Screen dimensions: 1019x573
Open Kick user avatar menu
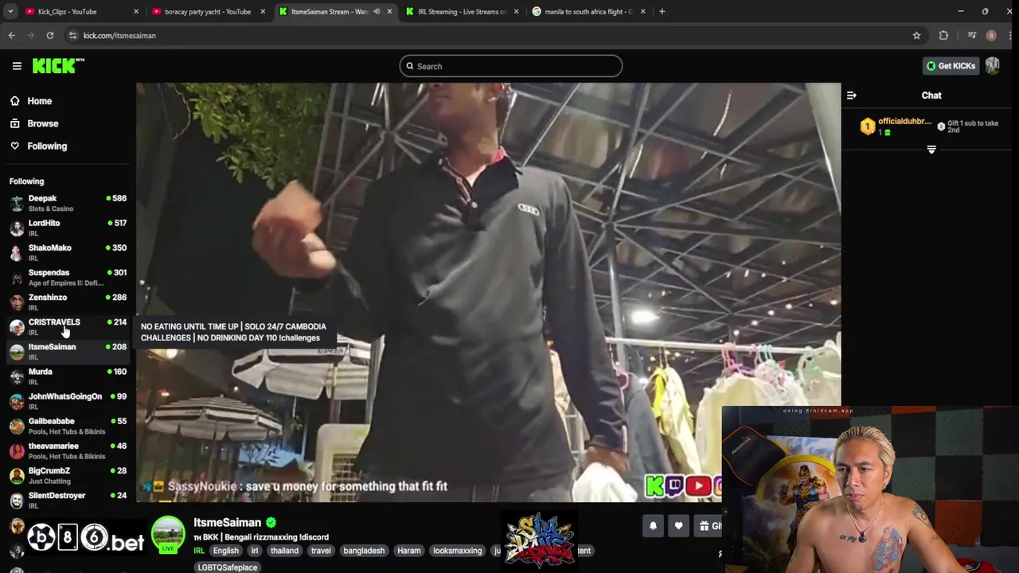[x=993, y=66]
